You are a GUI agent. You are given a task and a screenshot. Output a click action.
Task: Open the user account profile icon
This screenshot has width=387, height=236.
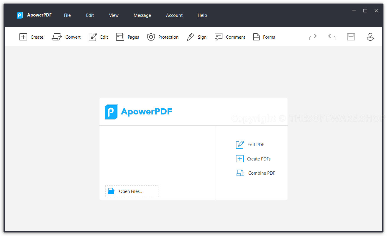[370, 37]
